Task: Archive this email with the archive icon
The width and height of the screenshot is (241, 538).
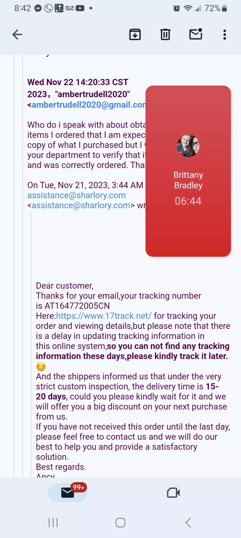Action: coord(135,35)
